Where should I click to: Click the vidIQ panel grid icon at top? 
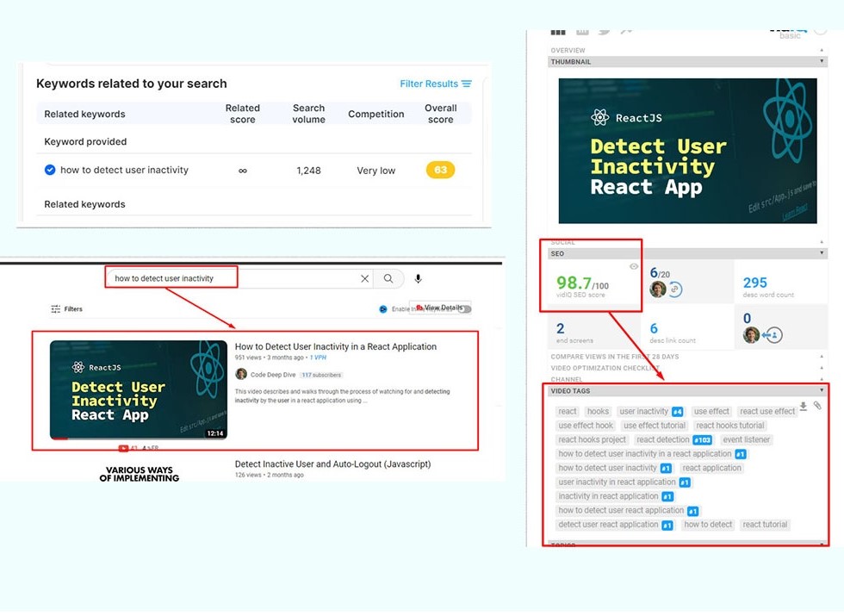click(x=558, y=33)
